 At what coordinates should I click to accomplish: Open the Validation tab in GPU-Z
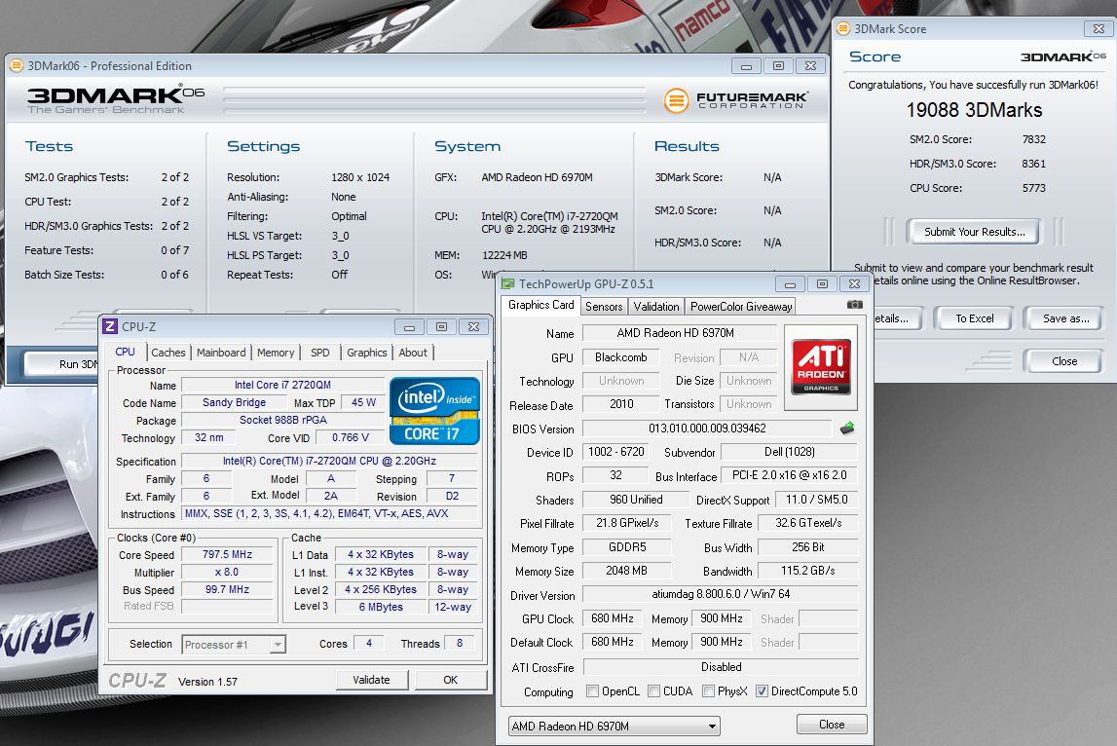[x=656, y=307]
